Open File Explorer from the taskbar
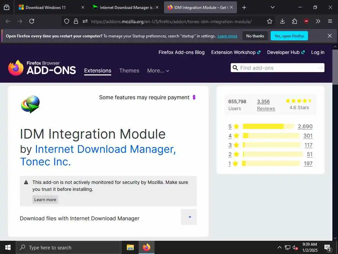The height and width of the screenshot is (254, 338). coord(130,247)
